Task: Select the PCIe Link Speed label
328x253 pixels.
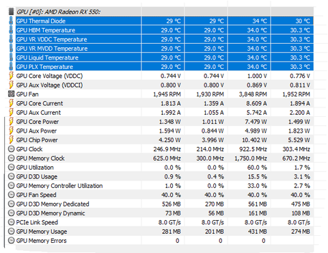Action: (x=37, y=222)
